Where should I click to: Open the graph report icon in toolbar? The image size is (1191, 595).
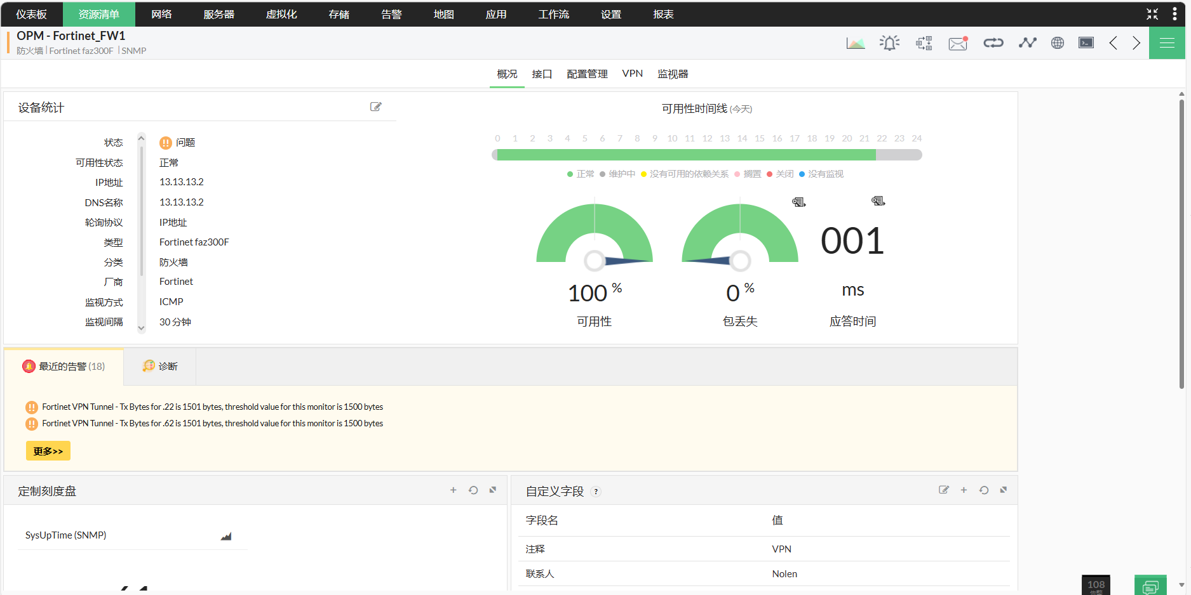855,43
